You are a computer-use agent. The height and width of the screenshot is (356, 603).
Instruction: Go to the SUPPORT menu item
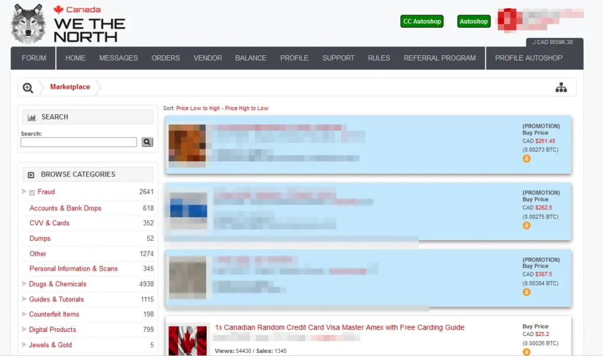pos(338,58)
